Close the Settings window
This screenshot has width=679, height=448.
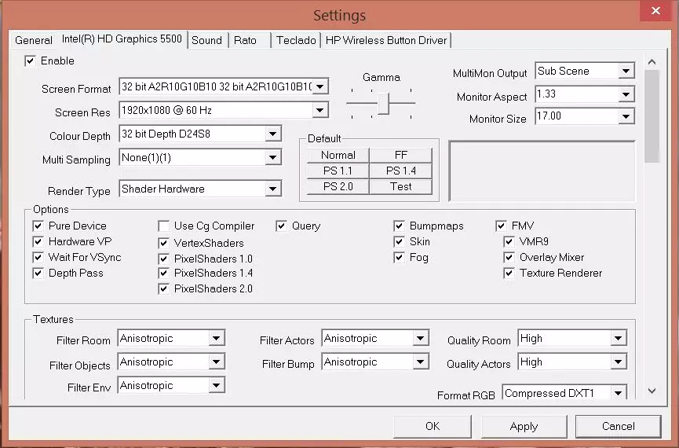(656, 10)
